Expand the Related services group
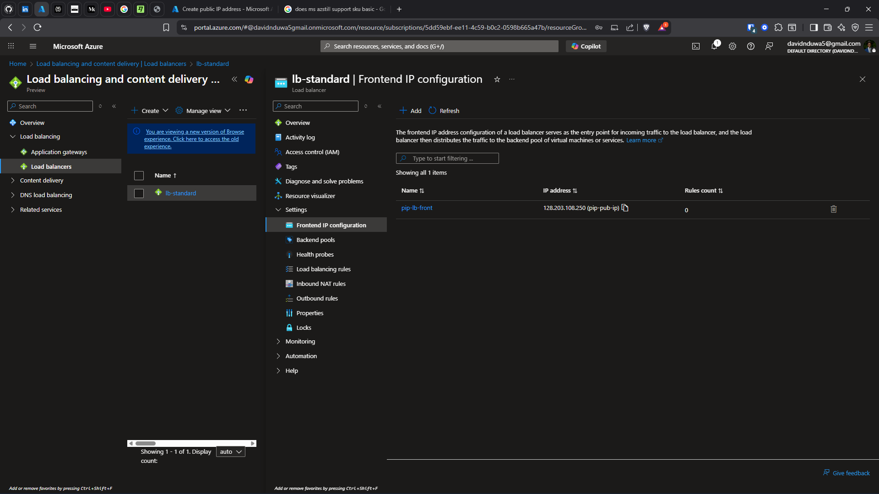 tap(13, 209)
